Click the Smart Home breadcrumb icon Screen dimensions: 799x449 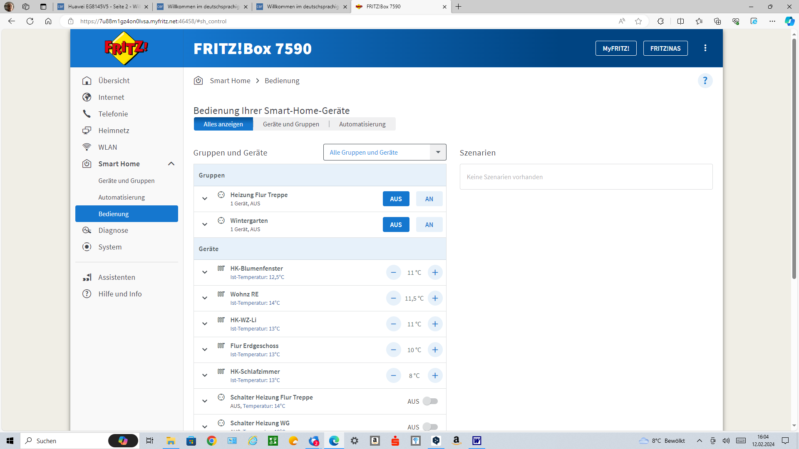pos(199,81)
